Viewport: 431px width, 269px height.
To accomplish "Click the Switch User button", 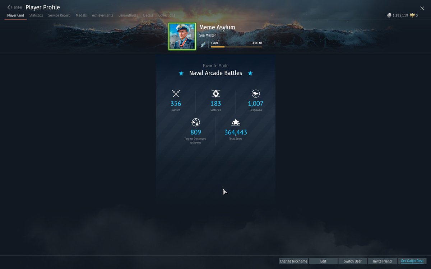I will 353,261.
